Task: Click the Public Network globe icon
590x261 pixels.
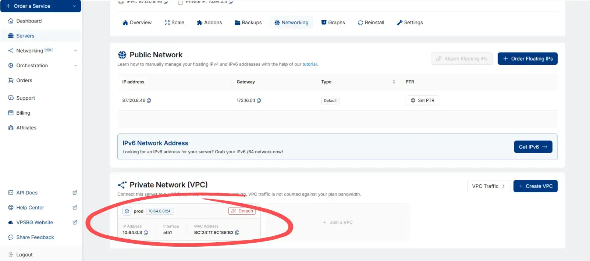Action: coord(122,55)
